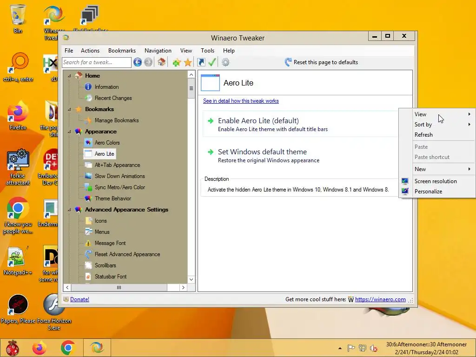Viewport: 476px width, 357px height.
Task: Open the Tools menu
Action: [208, 50]
